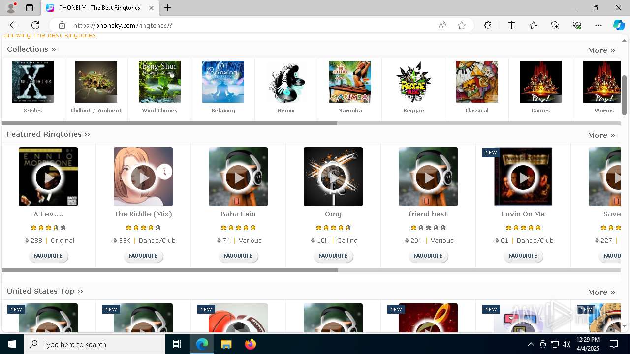The image size is (630, 354).
Task: Open Browser essentials
Action: tap(577, 25)
